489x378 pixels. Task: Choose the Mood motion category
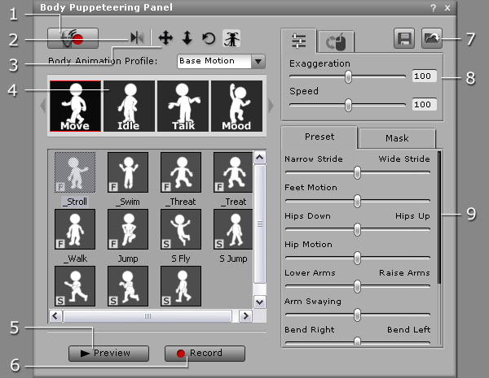(x=236, y=106)
